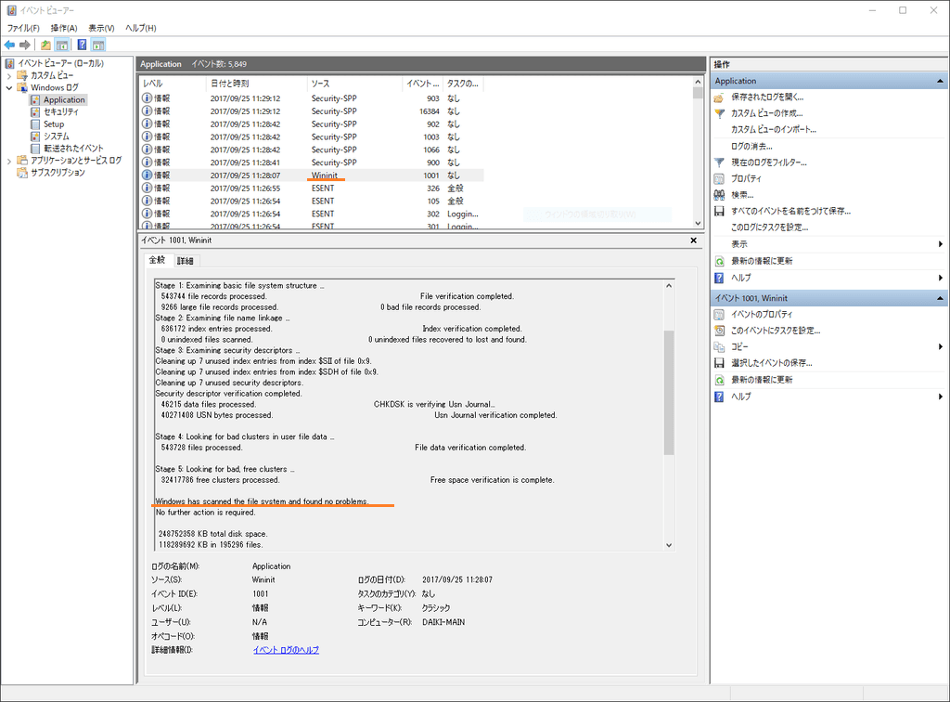Screen dimensions: 950x702
Task: Click the イベントのプロパティ icon in actions
Action: [x=719, y=314]
